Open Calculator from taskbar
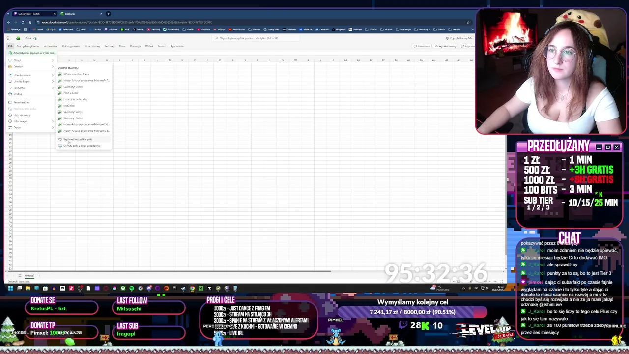The image size is (629, 354). coord(235,288)
